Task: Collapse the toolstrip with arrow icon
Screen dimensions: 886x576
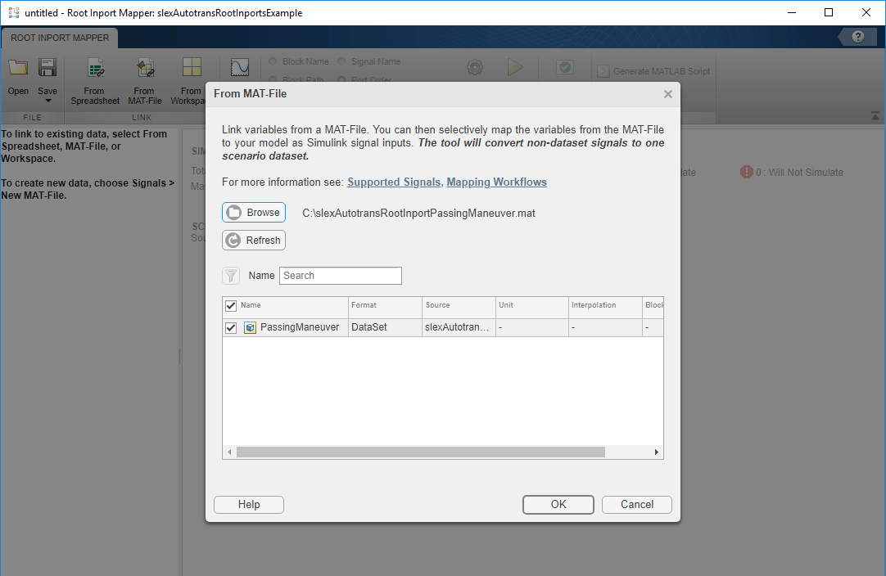Action: point(875,115)
